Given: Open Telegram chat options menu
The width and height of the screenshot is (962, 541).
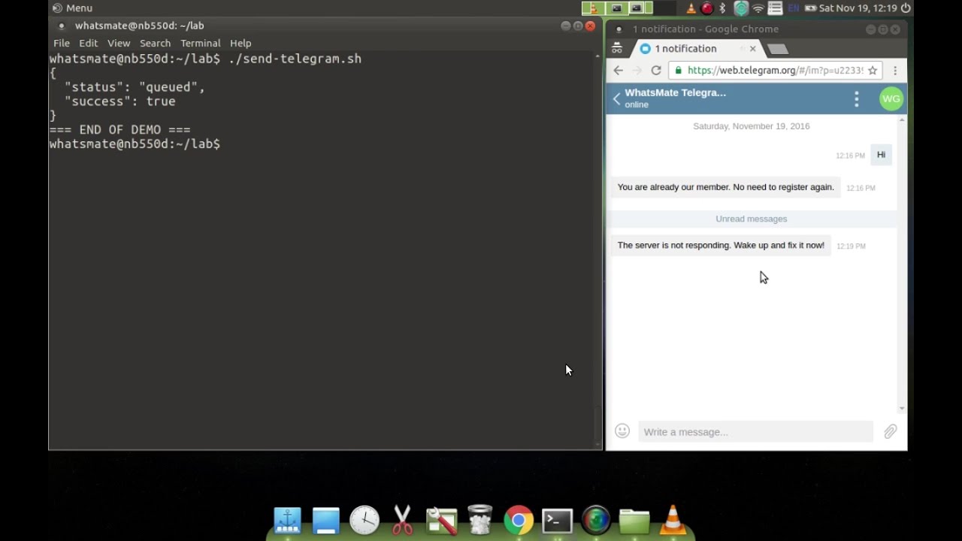Looking at the screenshot, I should [x=856, y=98].
